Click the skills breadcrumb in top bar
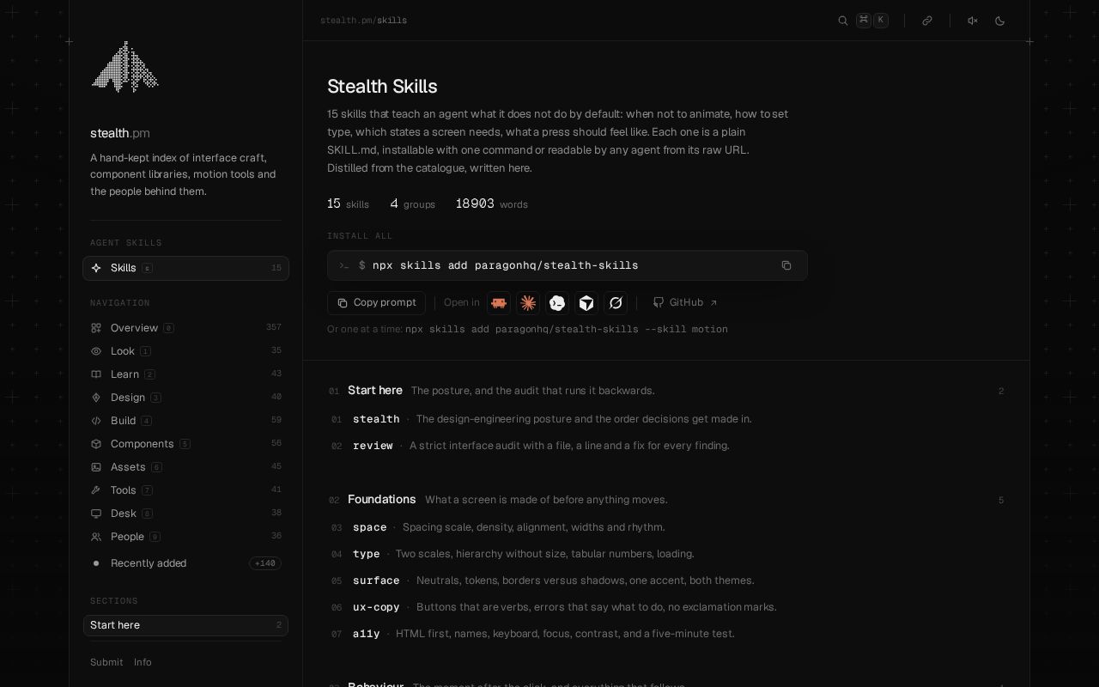Image resolution: width=1099 pixels, height=687 pixels. 392,21
